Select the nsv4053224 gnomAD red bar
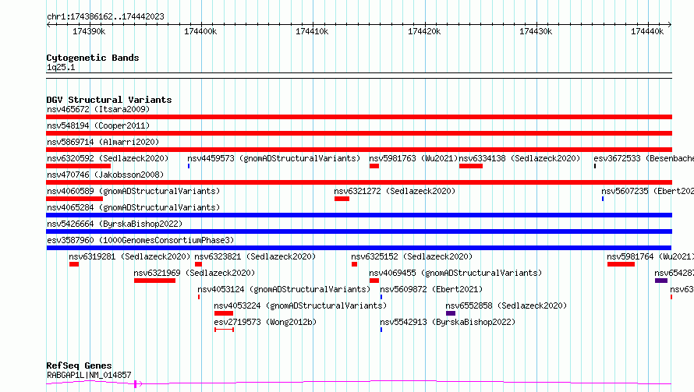The height and width of the screenshot is (392, 694). (224, 313)
